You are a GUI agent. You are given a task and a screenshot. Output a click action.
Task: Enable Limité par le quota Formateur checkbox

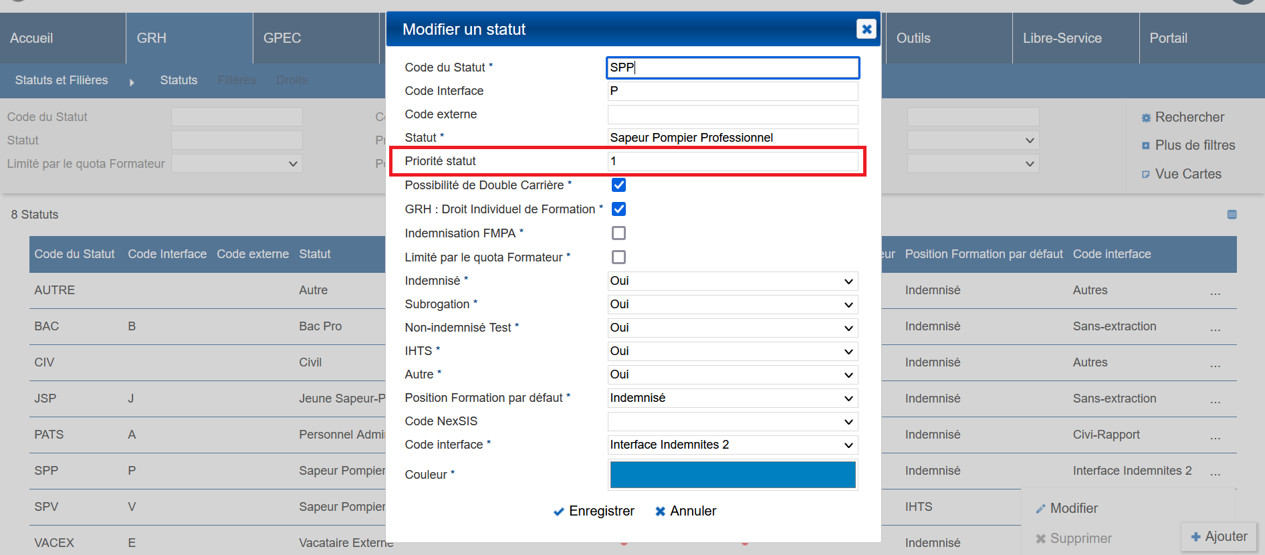(618, 257)
